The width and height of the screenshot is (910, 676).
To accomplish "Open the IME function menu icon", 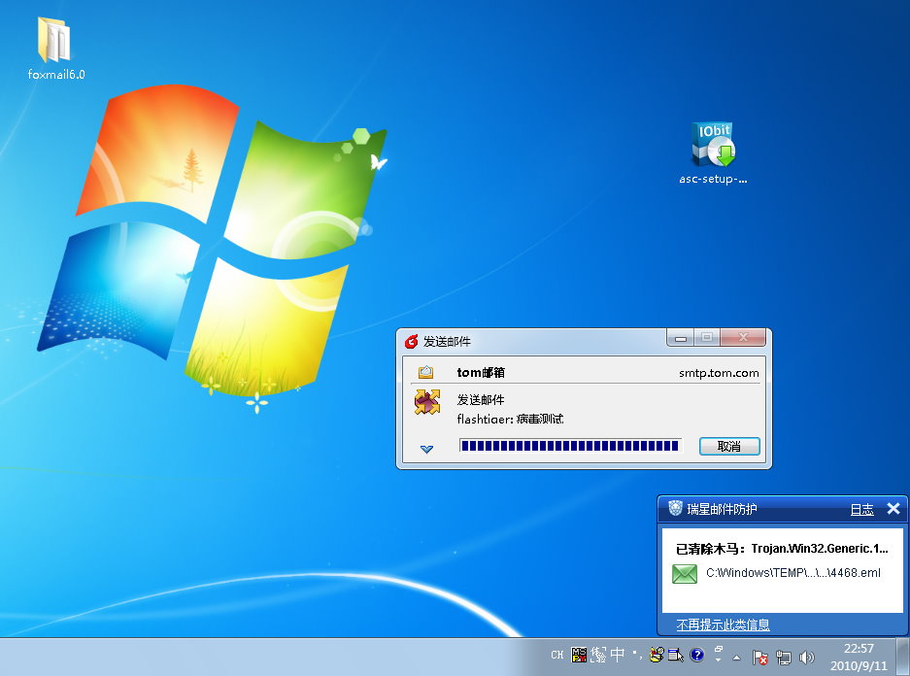I will tap(676, 655).
